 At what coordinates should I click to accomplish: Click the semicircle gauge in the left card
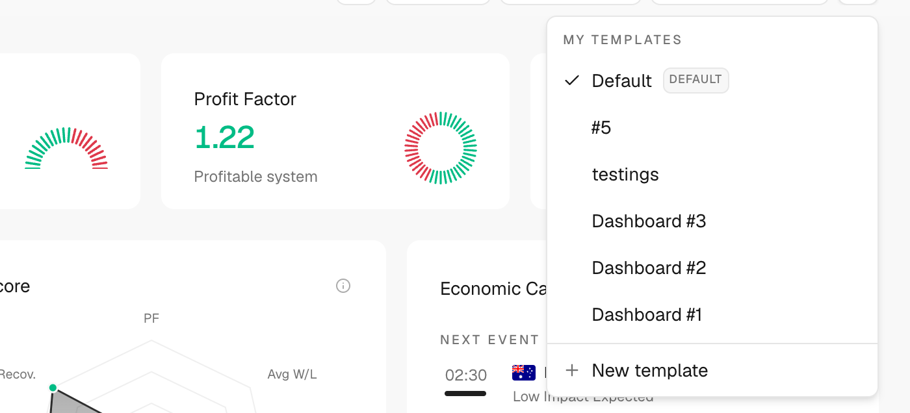[x=66, y=148]
